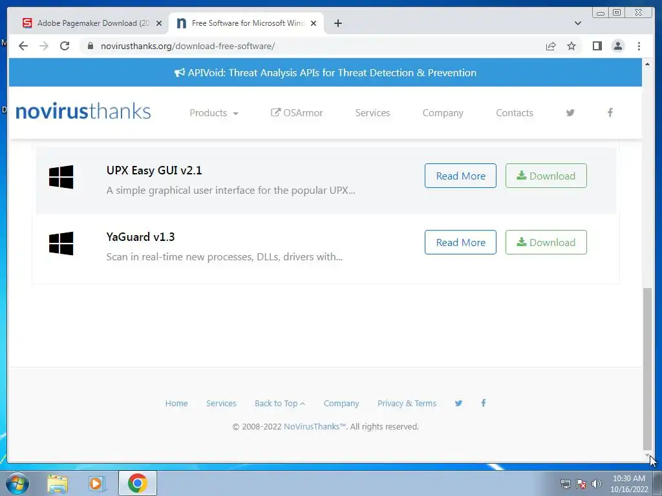The height and width of the screenshot is (496, 662).
Task: Open the tab search chevron
Action: [x=577, y=23]
